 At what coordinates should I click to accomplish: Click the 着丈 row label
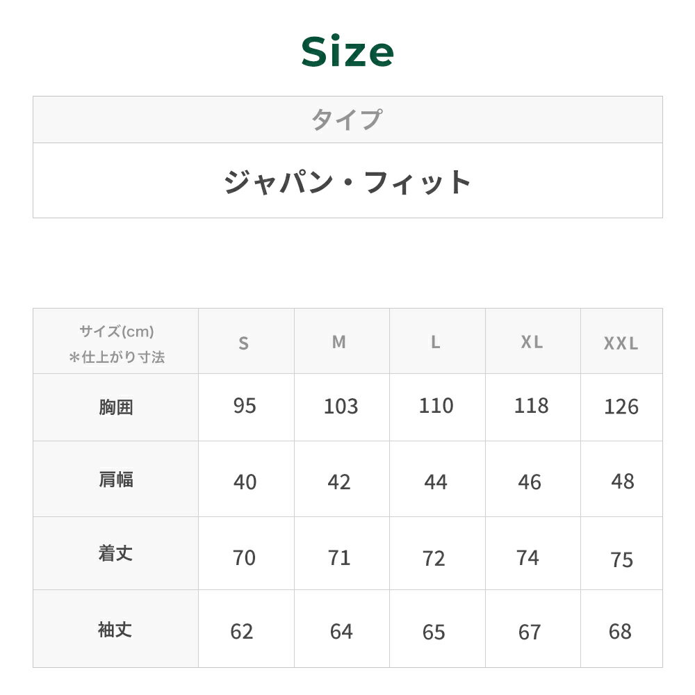coord(115,554)
